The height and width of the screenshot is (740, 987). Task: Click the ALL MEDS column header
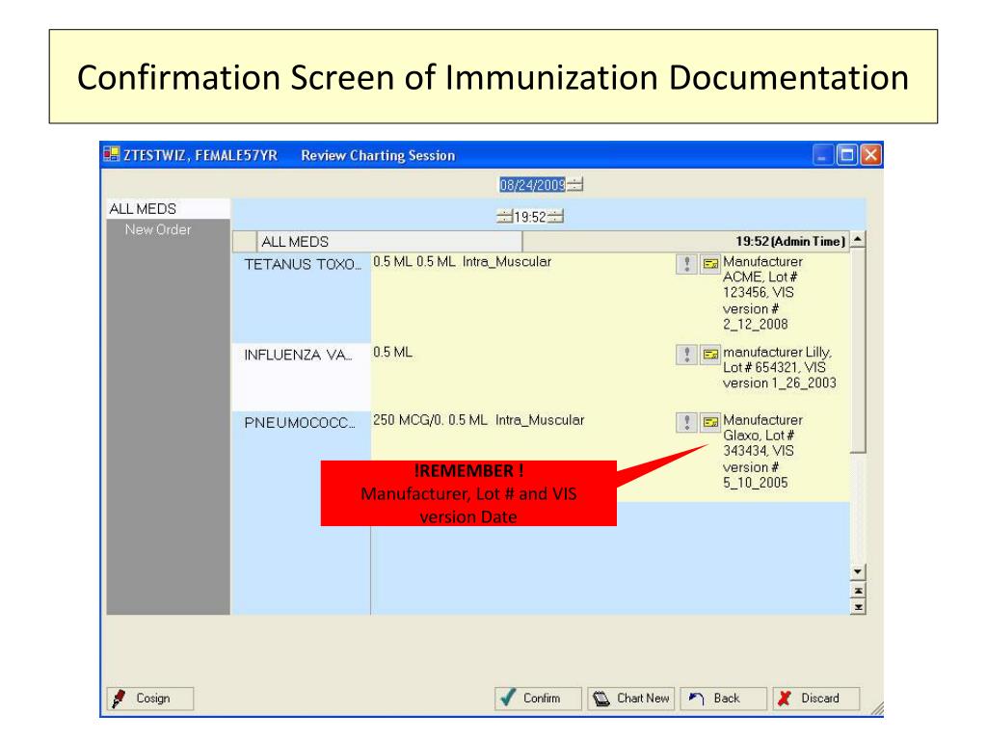389,241
